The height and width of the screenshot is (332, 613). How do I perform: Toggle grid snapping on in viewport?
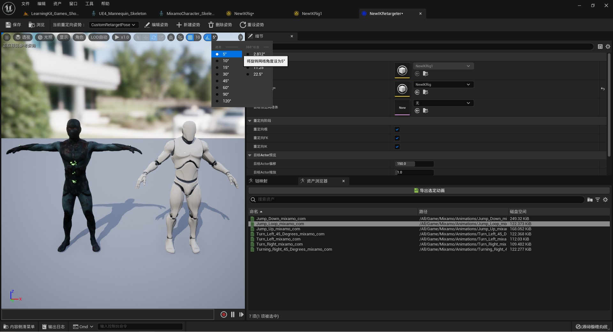[190, 37]
